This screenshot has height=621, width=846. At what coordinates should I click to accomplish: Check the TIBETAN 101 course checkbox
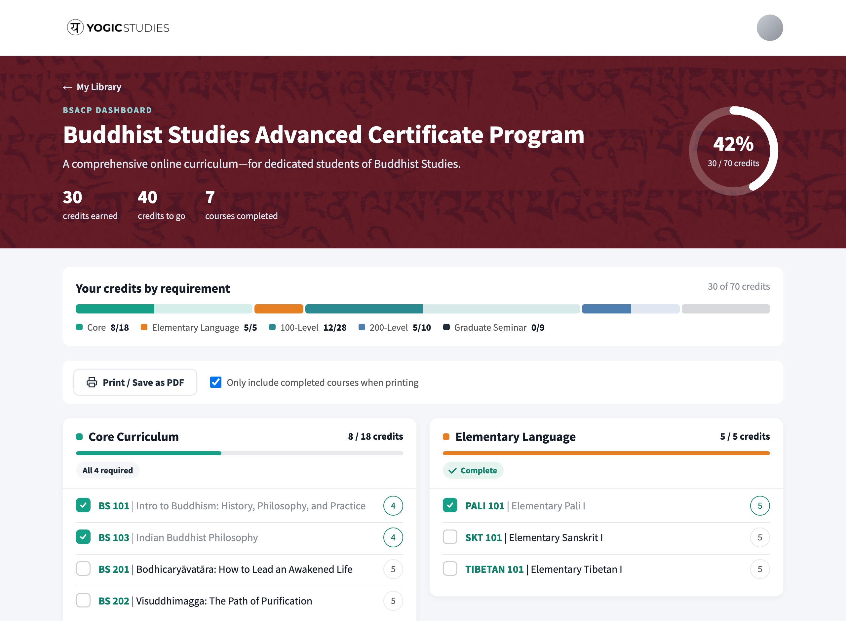450,569
